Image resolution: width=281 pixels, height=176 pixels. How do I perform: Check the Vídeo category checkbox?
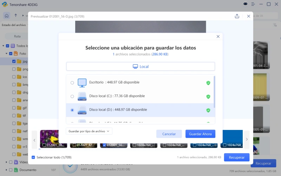click(x=11, y=162)
